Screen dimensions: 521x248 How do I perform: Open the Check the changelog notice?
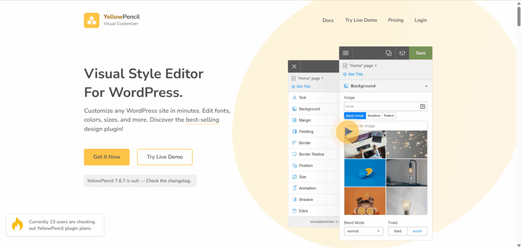tap(140, 181)
